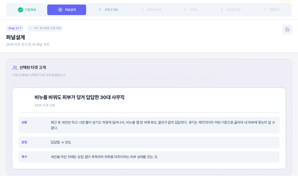Go to step 3 콘텐츠개요
This screenshot has width=298, height=176.
(109, 10)
